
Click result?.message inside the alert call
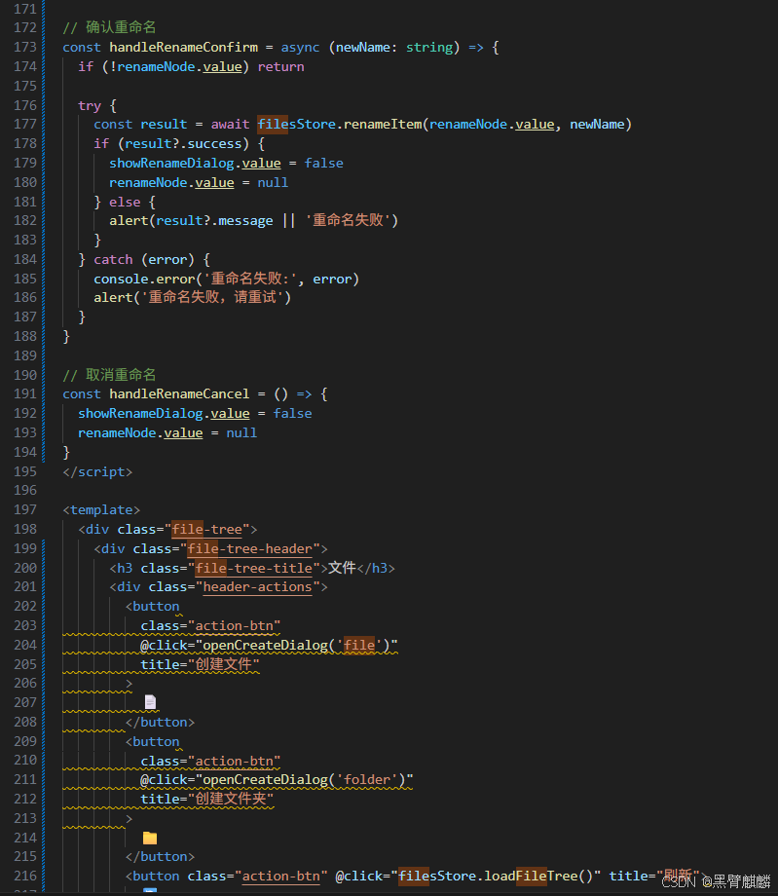pos(214,220)
